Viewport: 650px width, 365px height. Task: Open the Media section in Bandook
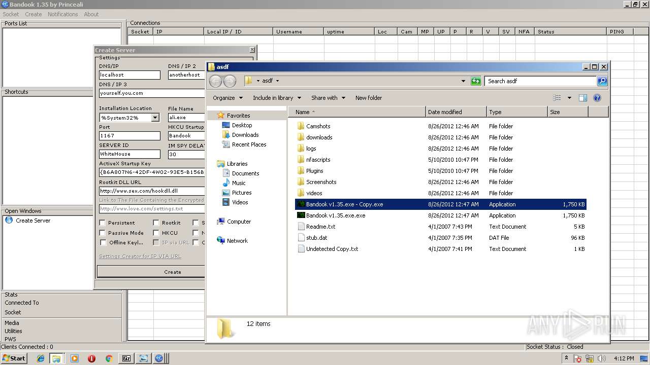tap(12, 323)
